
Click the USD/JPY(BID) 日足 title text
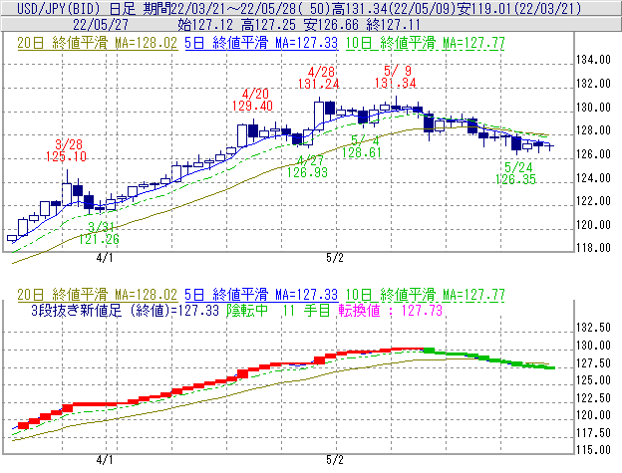click(x=76, y=8)
